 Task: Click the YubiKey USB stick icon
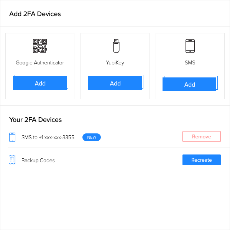point(116,46)
